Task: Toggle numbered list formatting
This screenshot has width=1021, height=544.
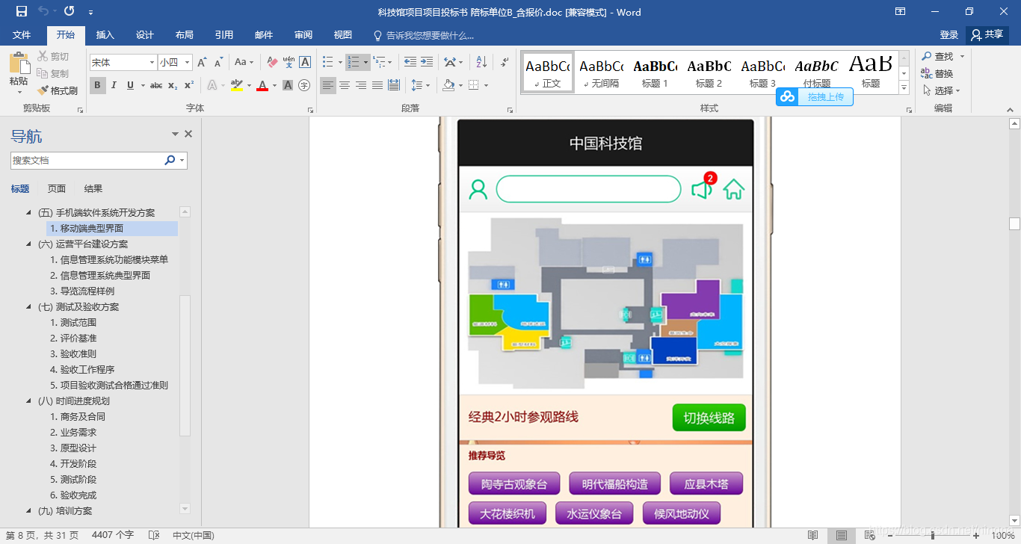Action: (354, 62)
